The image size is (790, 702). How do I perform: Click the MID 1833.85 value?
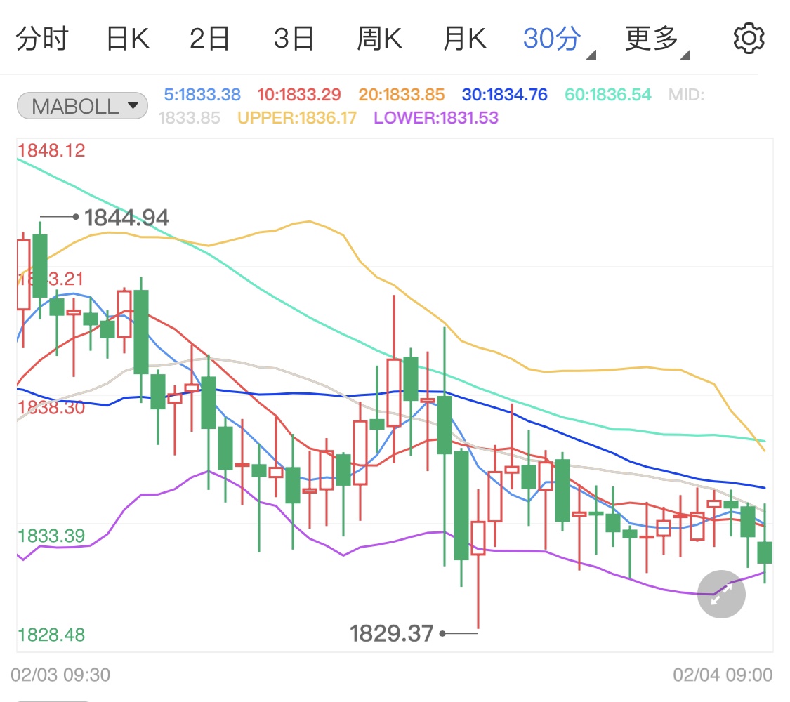(x=190, y=118)
